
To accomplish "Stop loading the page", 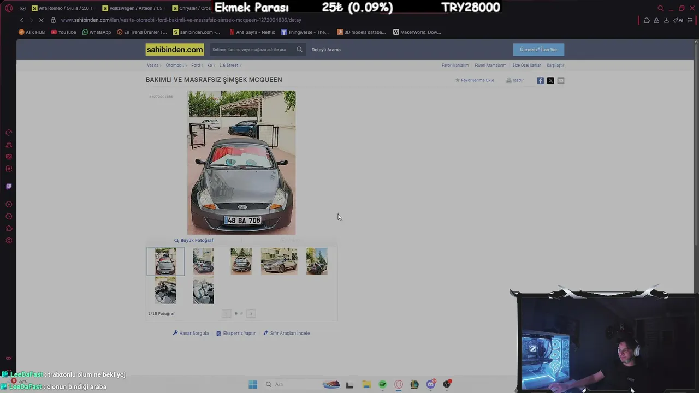I will click(x=41, y=20).
